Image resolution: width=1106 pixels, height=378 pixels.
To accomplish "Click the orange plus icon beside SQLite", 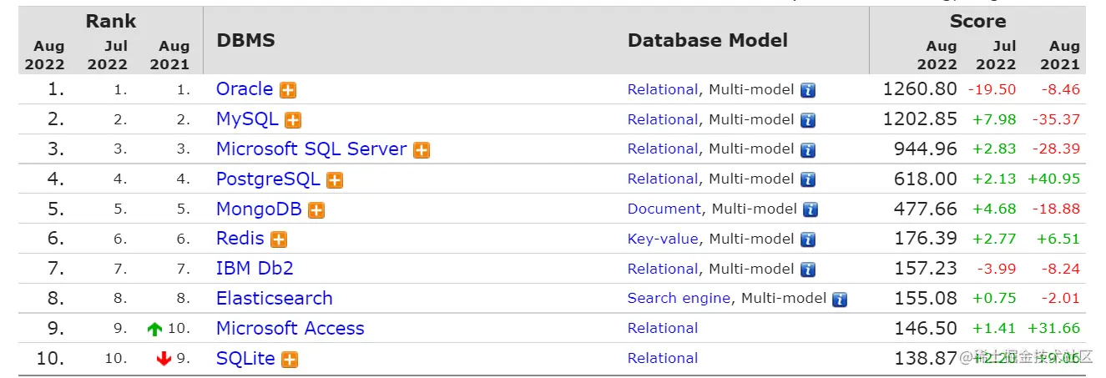I will [x=290, y=360].
